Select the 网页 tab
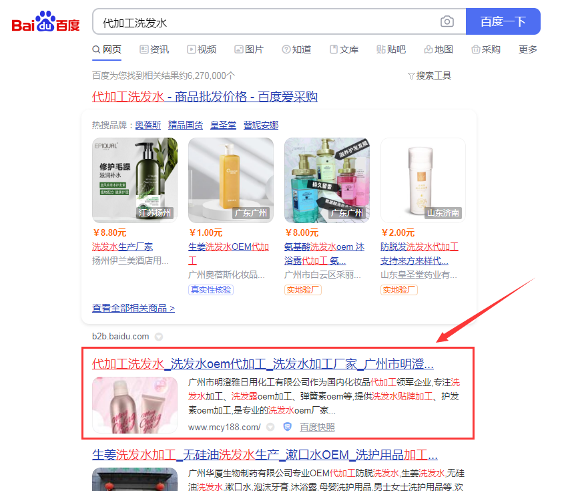The height and width of the screenshot is (491, 564). click(x=107, y=49)
